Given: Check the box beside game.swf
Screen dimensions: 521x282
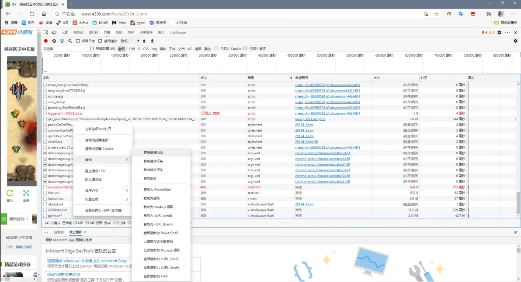Looking at the screenshot, I should pos(45,216).
